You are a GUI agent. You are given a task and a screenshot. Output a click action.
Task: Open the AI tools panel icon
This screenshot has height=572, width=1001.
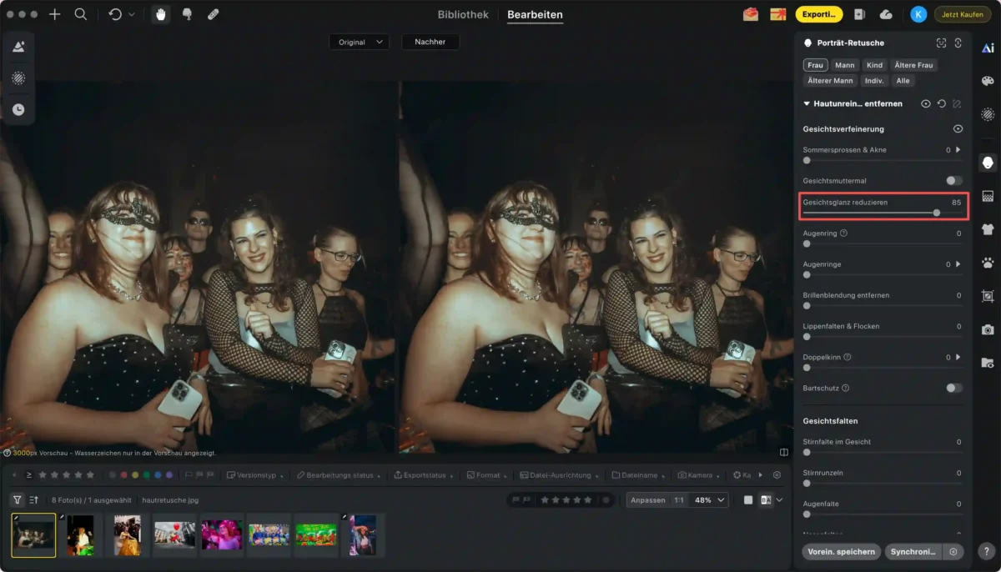point(988,48)
